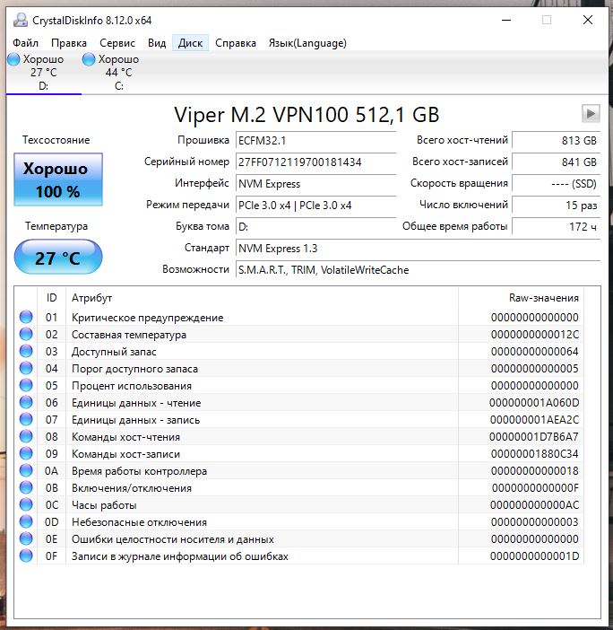Click status icon for Составная температура row

tap(26, 334)
